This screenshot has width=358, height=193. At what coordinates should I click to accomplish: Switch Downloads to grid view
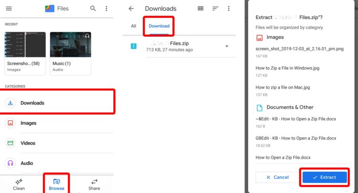(x=200, y=9)
